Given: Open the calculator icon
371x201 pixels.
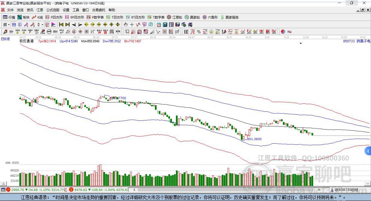Looking at the screenshot, I should click(165, 24).
